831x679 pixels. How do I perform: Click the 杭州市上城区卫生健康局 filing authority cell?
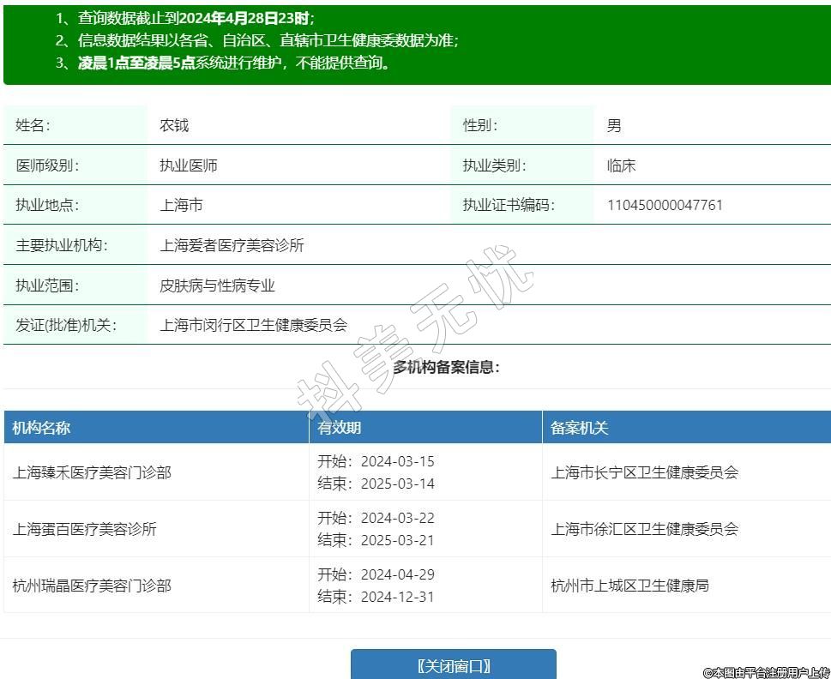click(629, 586)
